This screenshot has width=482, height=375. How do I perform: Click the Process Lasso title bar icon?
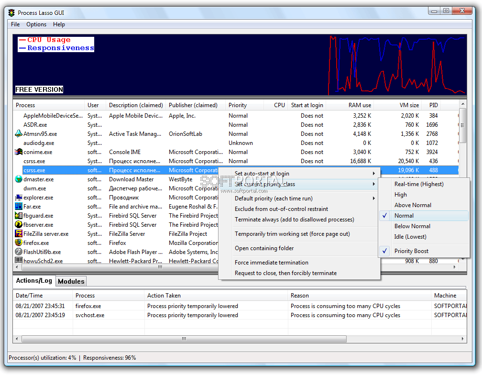(11, 13)
